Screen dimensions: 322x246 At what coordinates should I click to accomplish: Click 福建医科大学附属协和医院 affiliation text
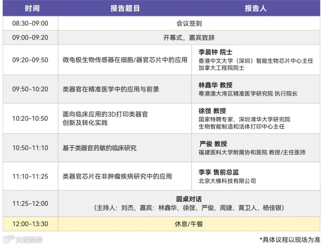click(252, 152)
